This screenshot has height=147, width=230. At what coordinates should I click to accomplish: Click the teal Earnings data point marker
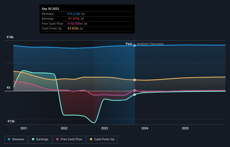point(134,95)
